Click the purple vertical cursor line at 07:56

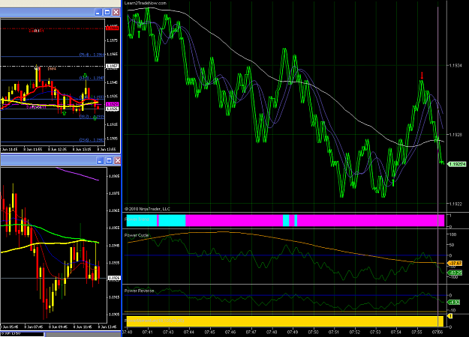coord(437,167)
